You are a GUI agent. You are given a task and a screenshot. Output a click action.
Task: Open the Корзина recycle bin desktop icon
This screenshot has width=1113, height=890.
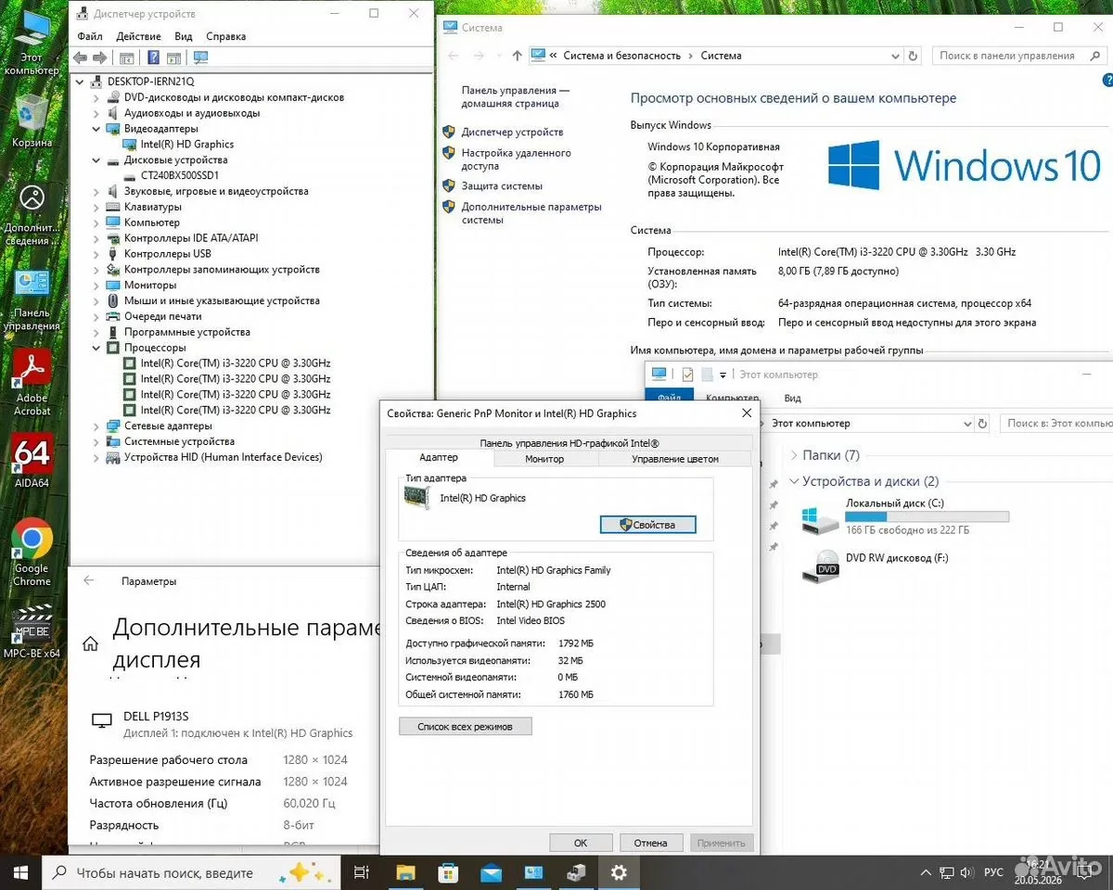click(32, 121)
